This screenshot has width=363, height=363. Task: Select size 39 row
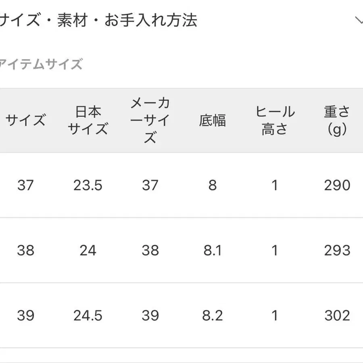(25, 316)
